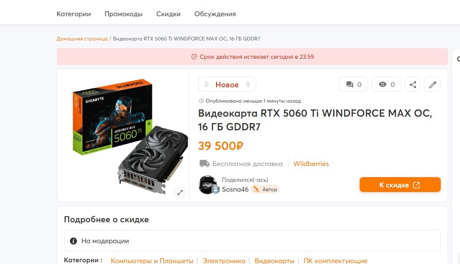Upvote the deal with up arrow

pyautogui.click(x=248, y=84)
